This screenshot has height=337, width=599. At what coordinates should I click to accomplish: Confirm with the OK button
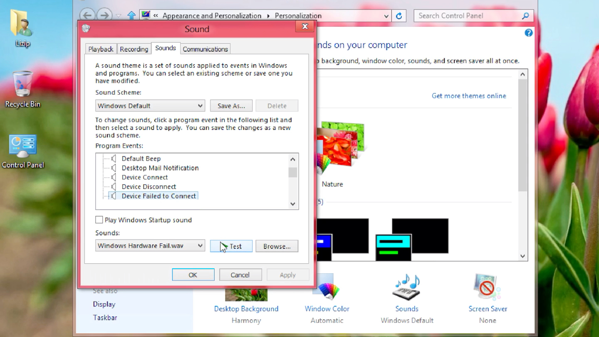[x=193, y=275]
